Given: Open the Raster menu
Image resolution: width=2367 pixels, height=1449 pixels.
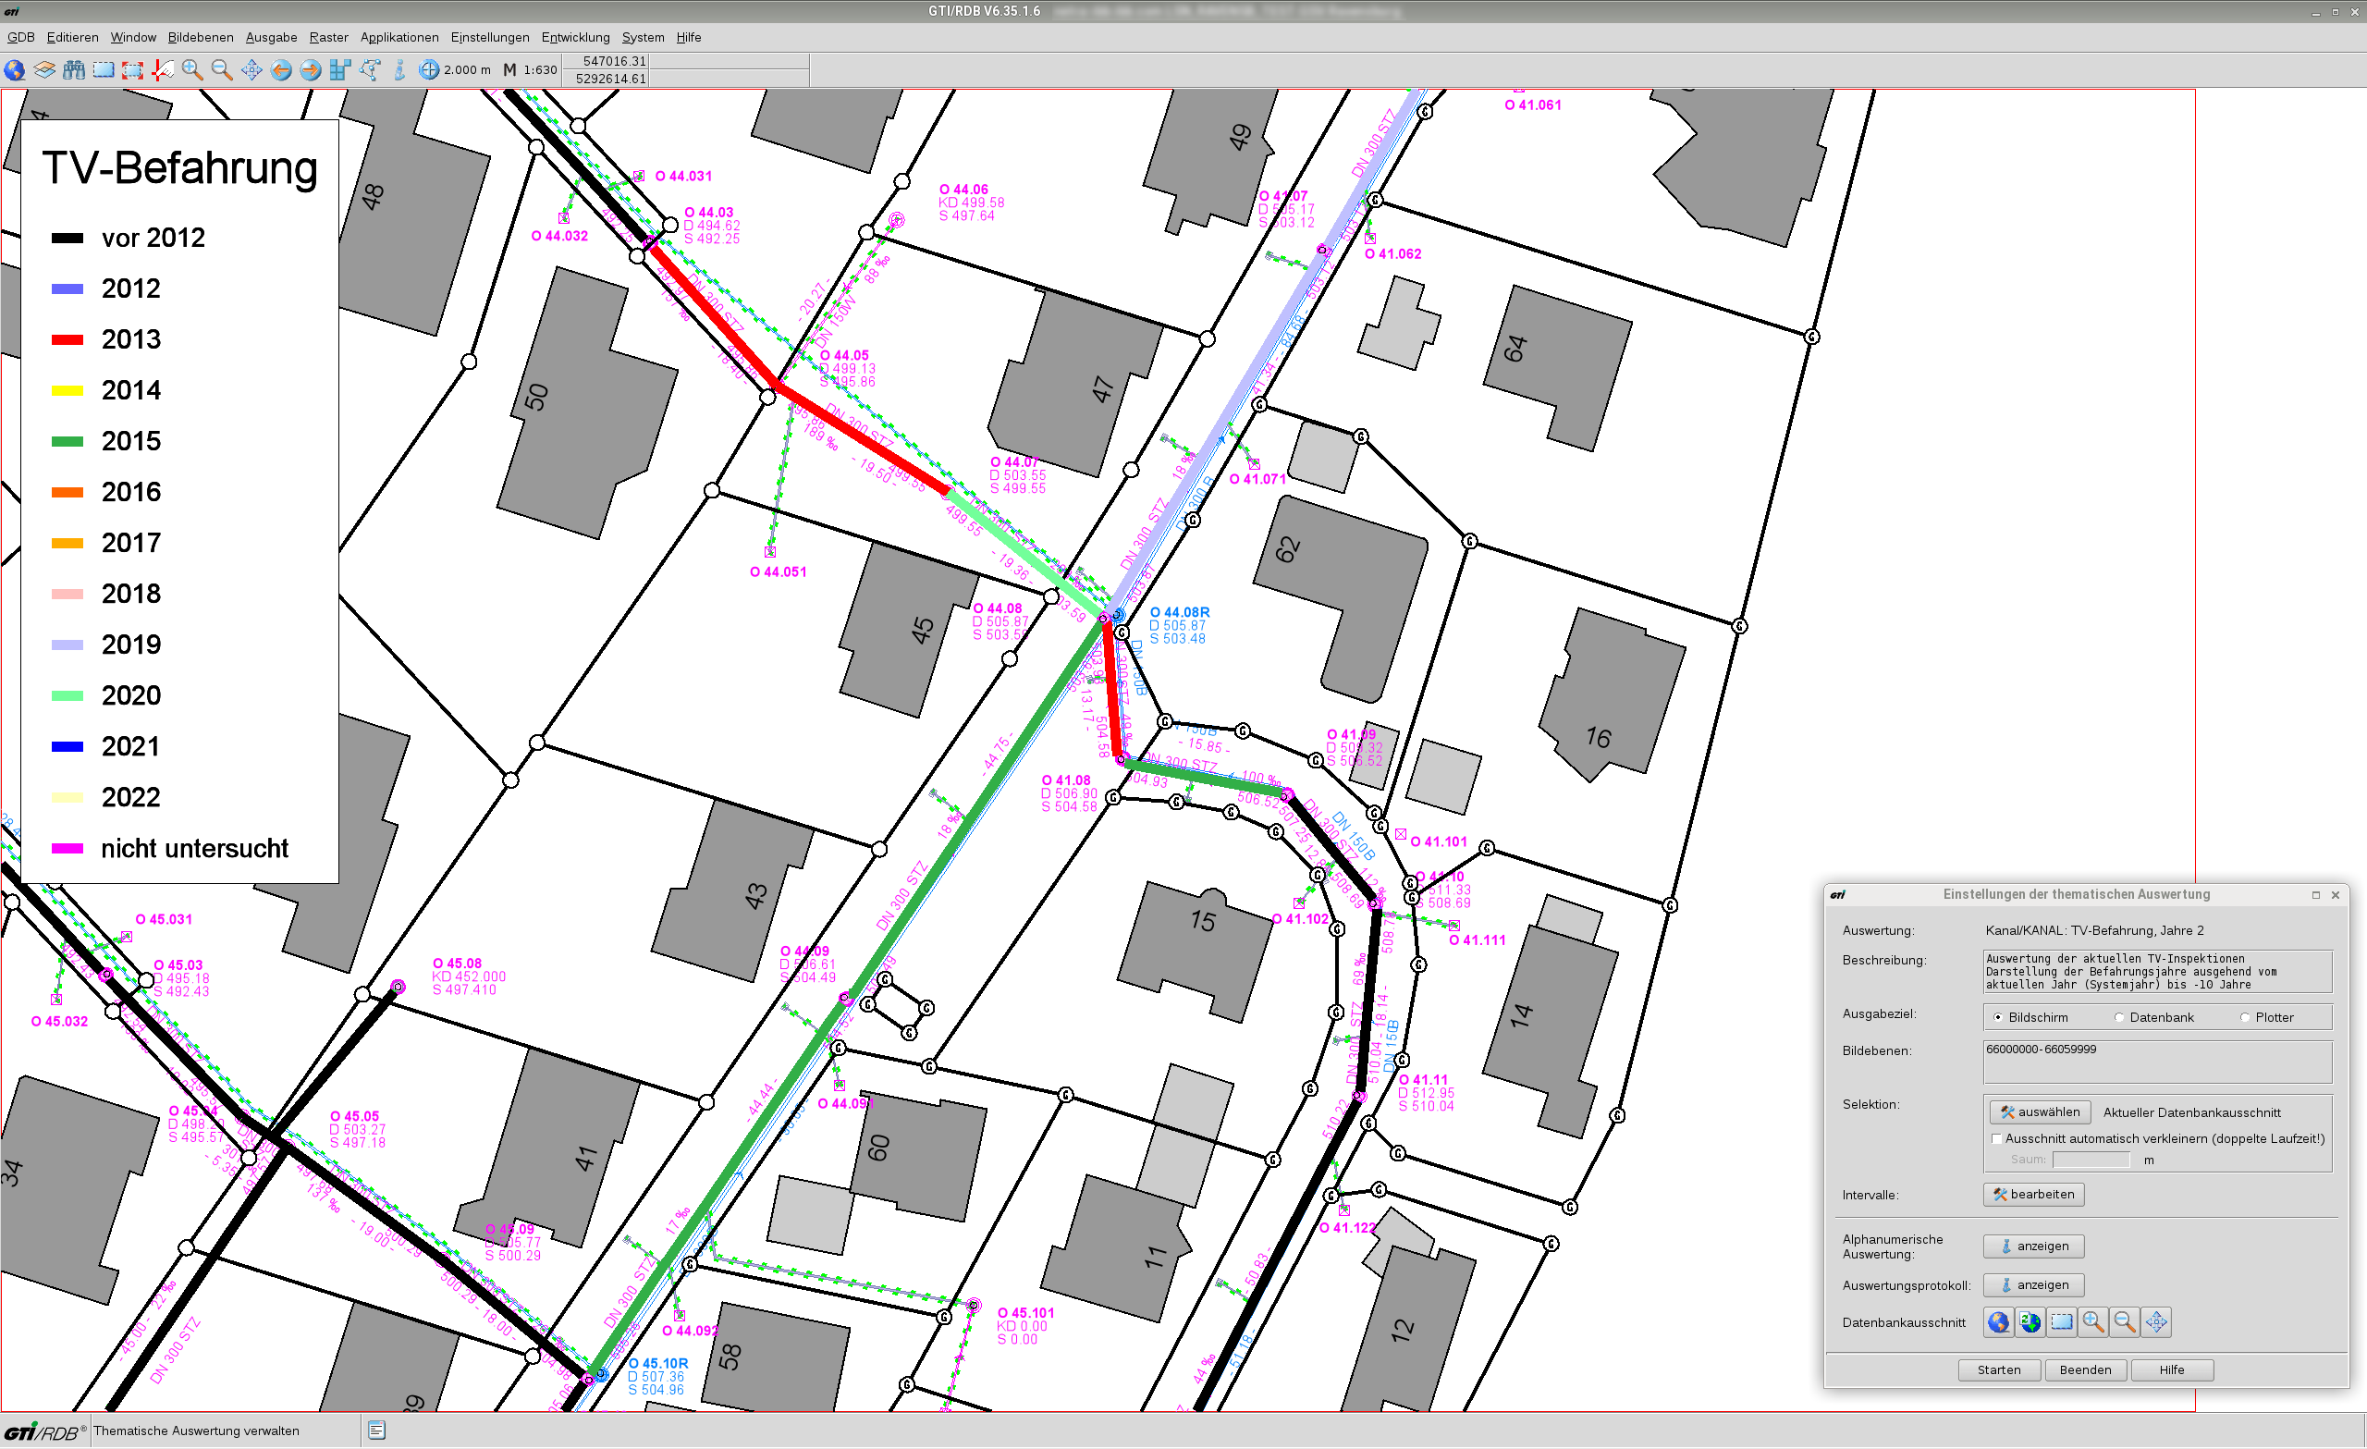Looking at the screenshot, I should (328, 38).
